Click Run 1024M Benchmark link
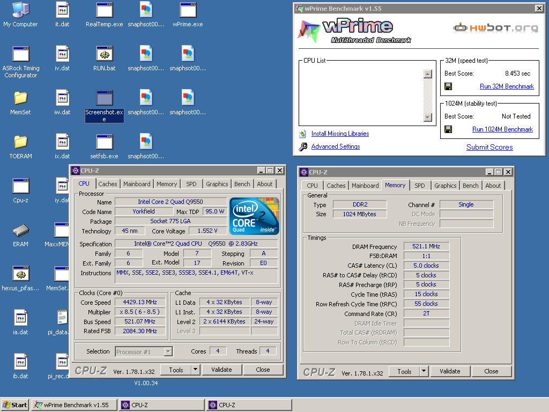549x412 pixels. [x=502, y=130]
